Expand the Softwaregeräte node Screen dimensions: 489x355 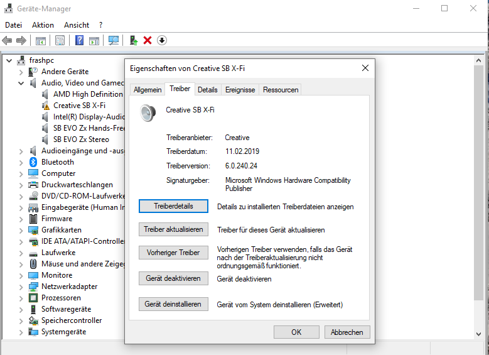point(21,310)
